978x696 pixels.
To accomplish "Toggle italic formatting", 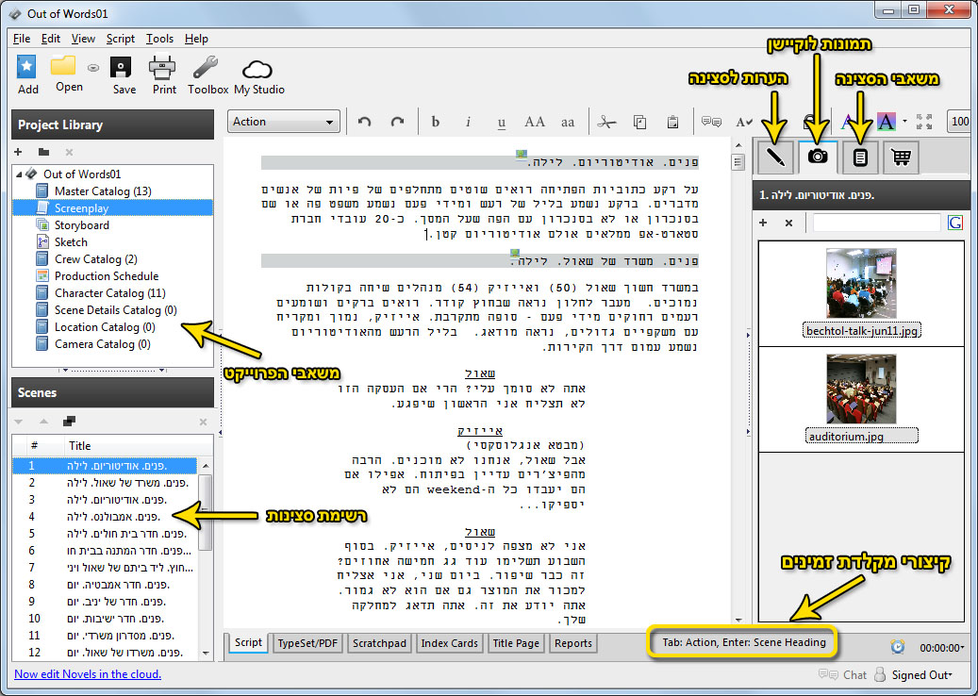I will [x=468, y=122].
